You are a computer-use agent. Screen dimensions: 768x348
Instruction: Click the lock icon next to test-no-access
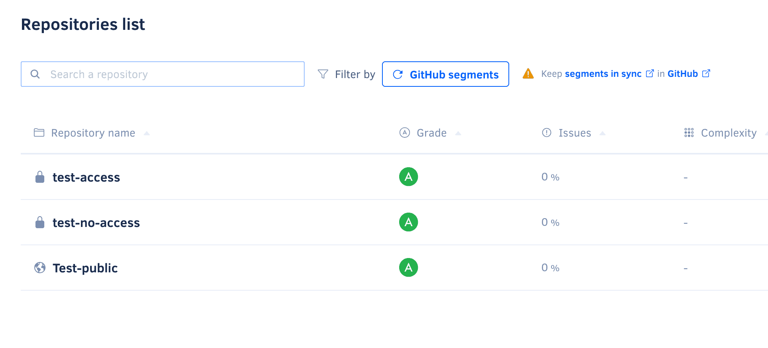[40, 222]
